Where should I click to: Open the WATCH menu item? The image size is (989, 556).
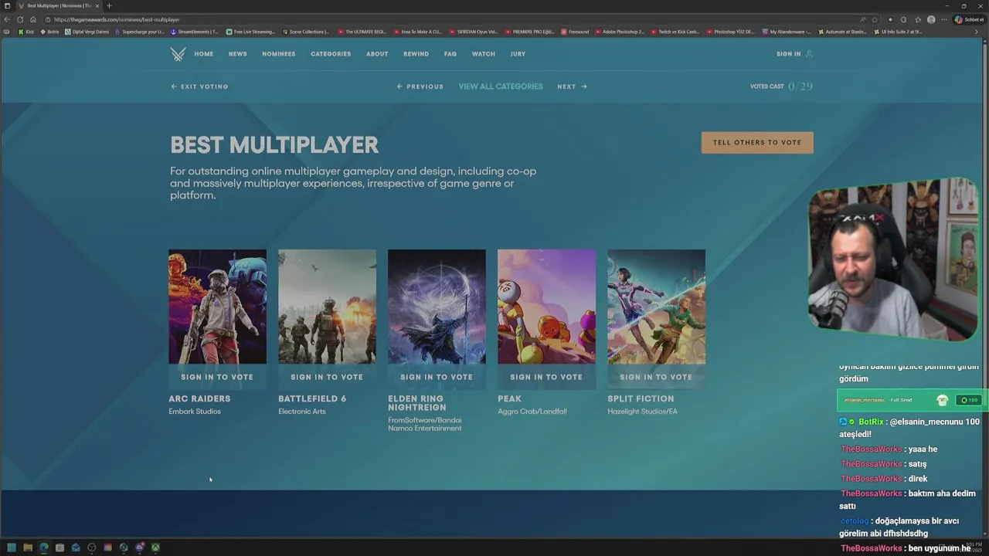[484, 54]
